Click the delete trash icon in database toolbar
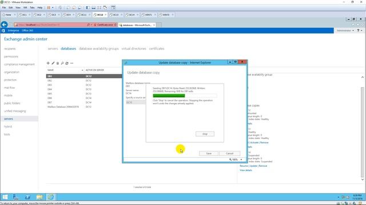Viewport: 366px width, 205px height. point(58,63)
